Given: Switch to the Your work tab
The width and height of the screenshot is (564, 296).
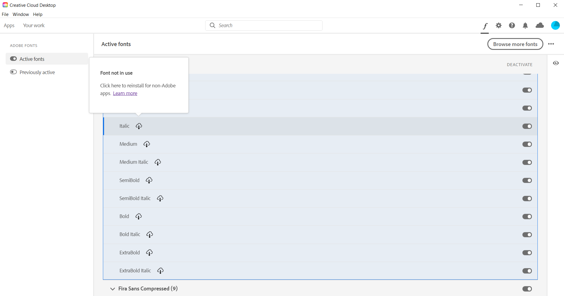Looking at the screenshot, I should click(x=34, y=25).
